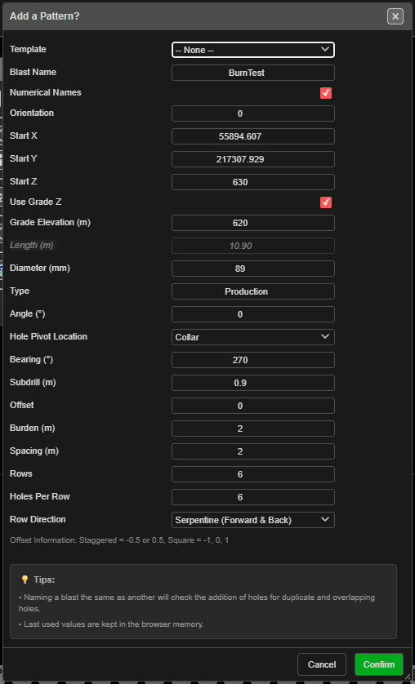Click the Hole Pivot Location label
Screen dimensions: 415x684
click(x=48, y=336)
